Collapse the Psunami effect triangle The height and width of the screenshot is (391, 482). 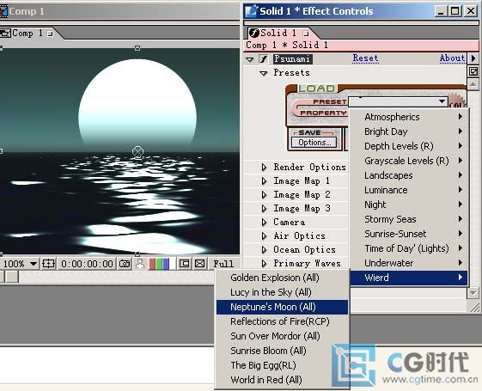250,59
